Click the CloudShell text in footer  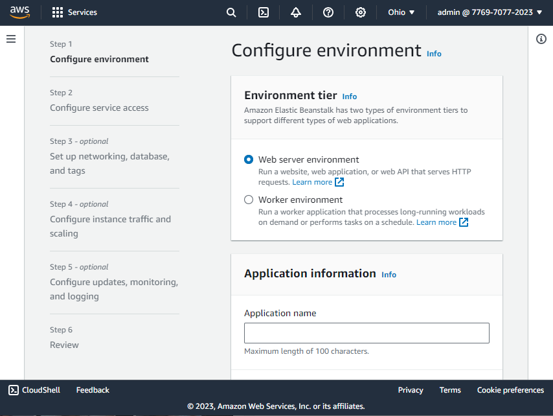point(41,390)
